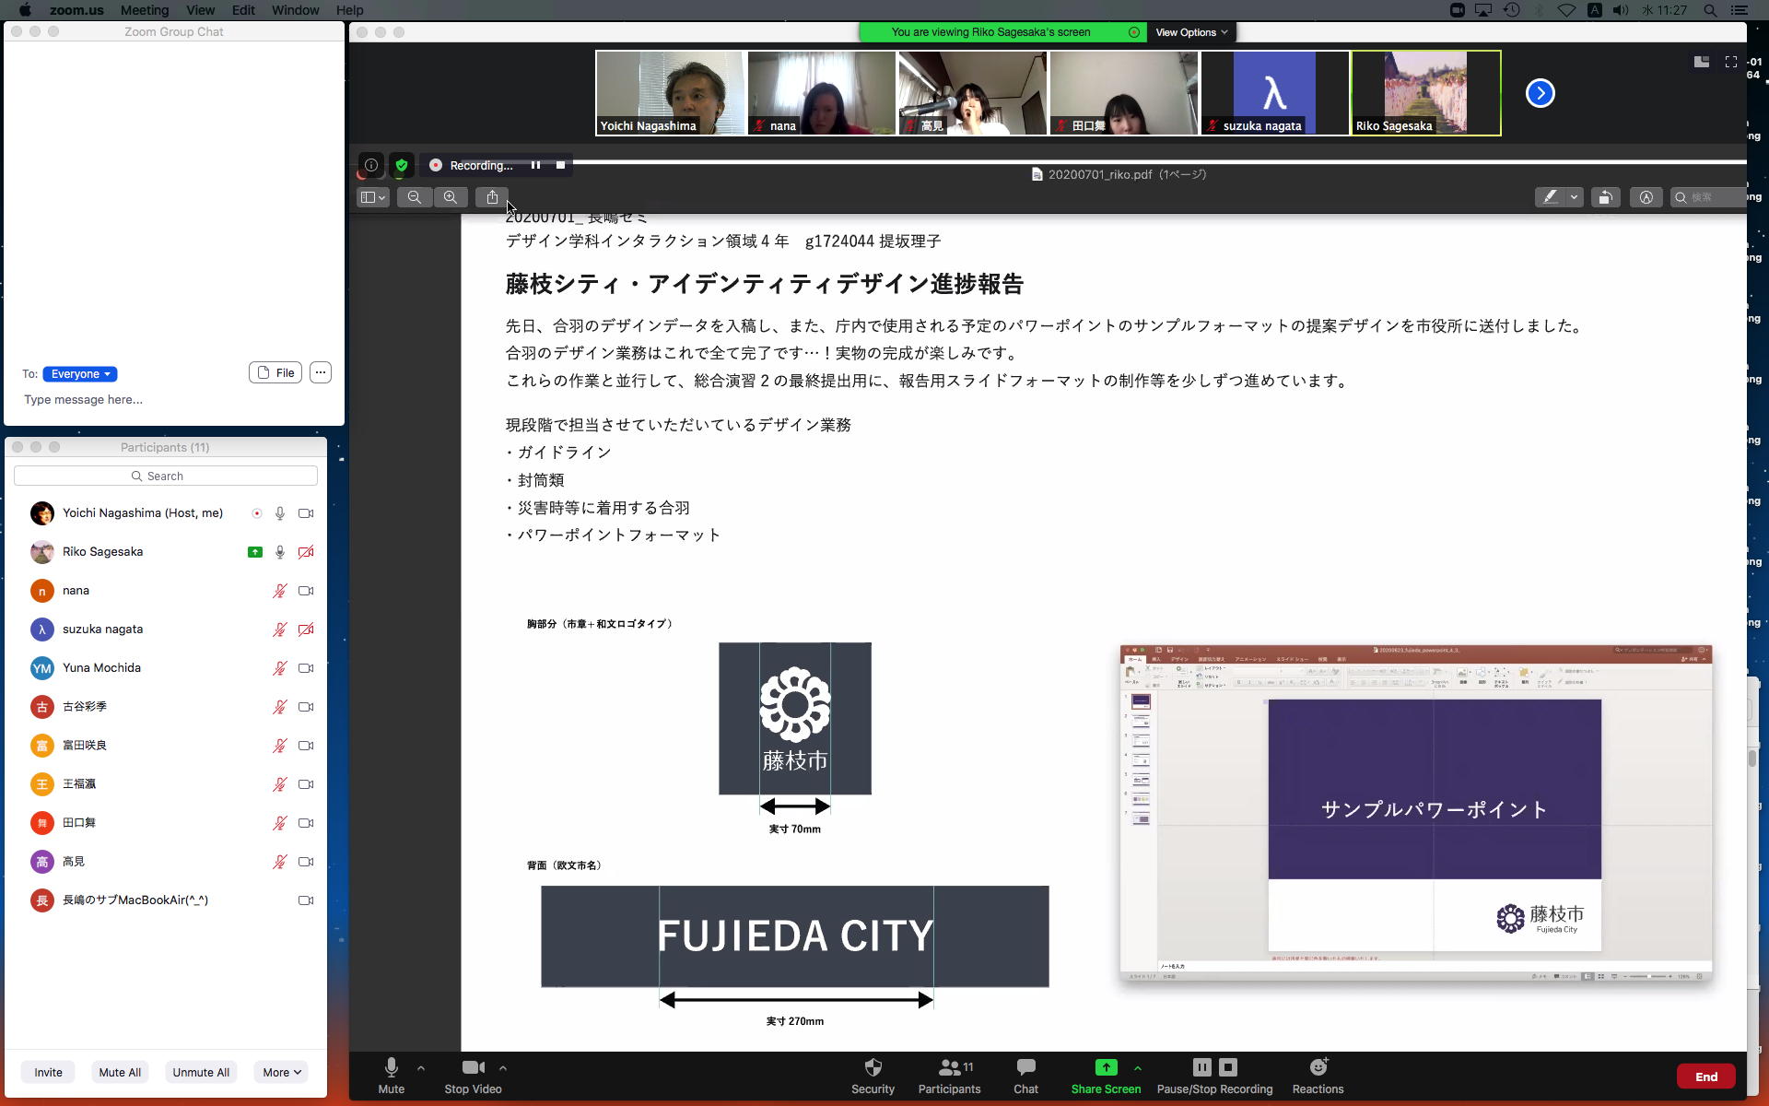Enter full screen mode icon

pyautogui.click(x=1730, y=62)
